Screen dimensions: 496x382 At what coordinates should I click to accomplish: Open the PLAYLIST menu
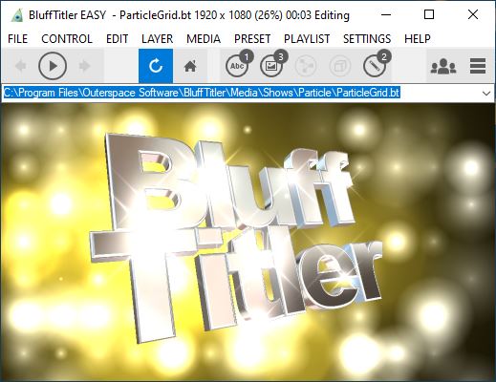click(307, 39)
